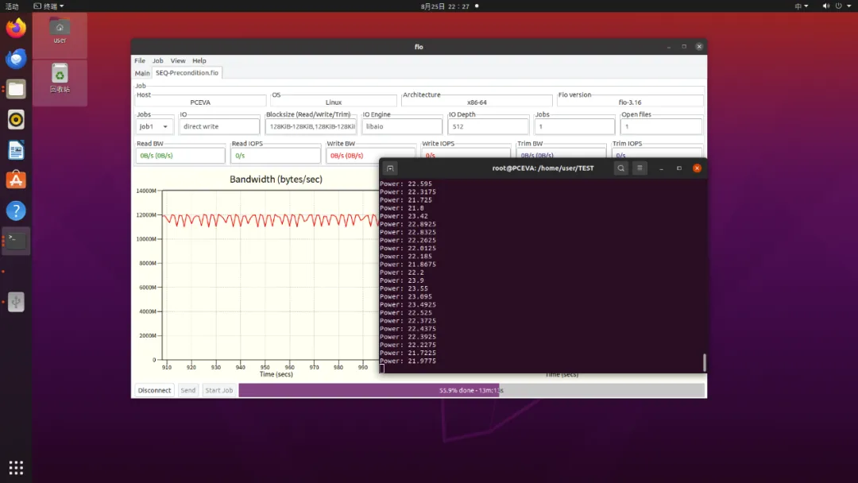Click the USB drive icon in the dock

[x=16, y=301]
